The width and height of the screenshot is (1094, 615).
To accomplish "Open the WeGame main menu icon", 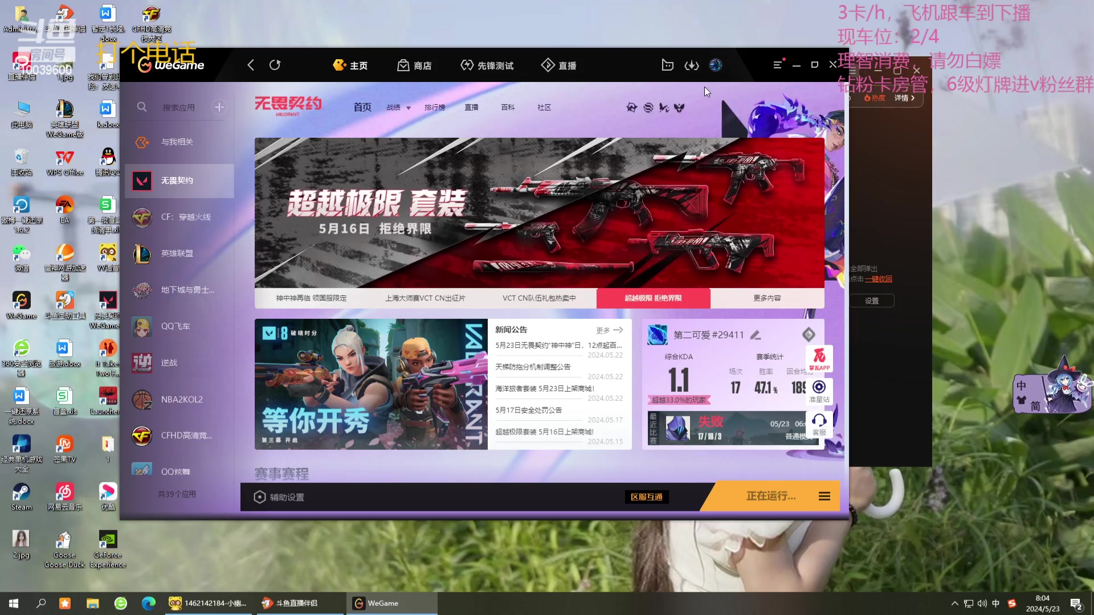I will coord(778,65).
